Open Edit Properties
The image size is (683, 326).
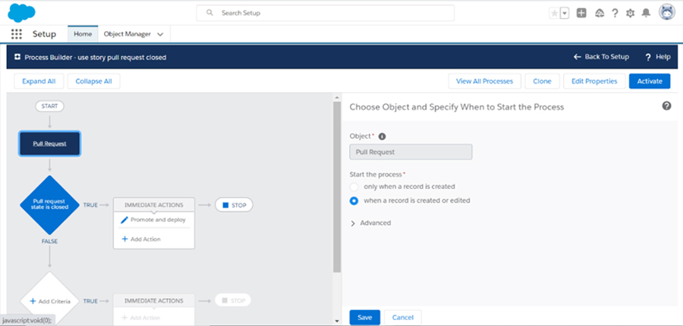594,81
